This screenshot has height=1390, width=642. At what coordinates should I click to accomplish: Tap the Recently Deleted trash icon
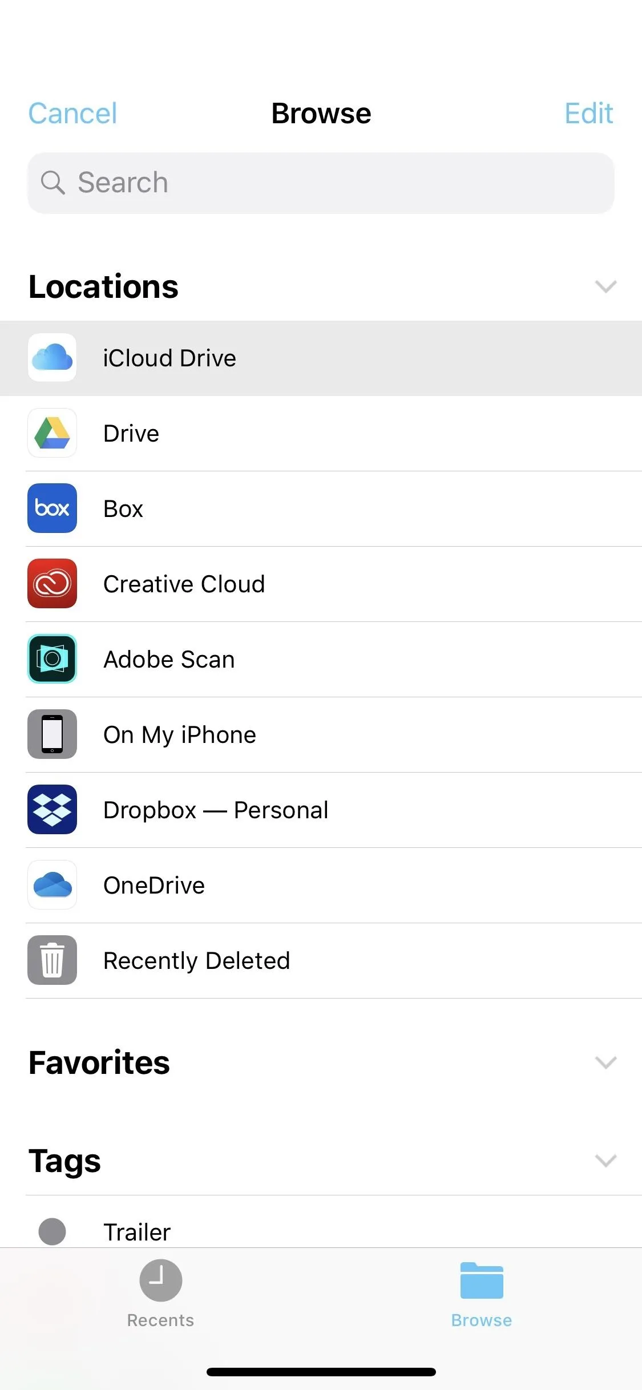(52, 960)
